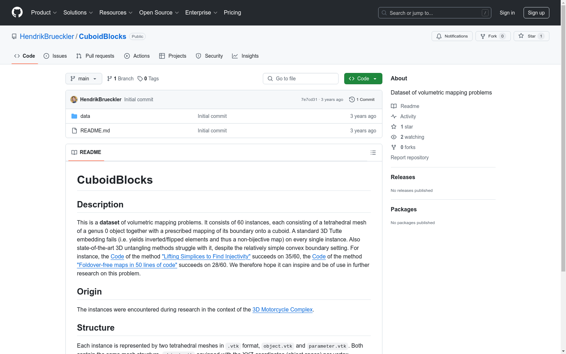Open Initial commit message in data row
566x354 pixels.
click(x=212, y=116)
